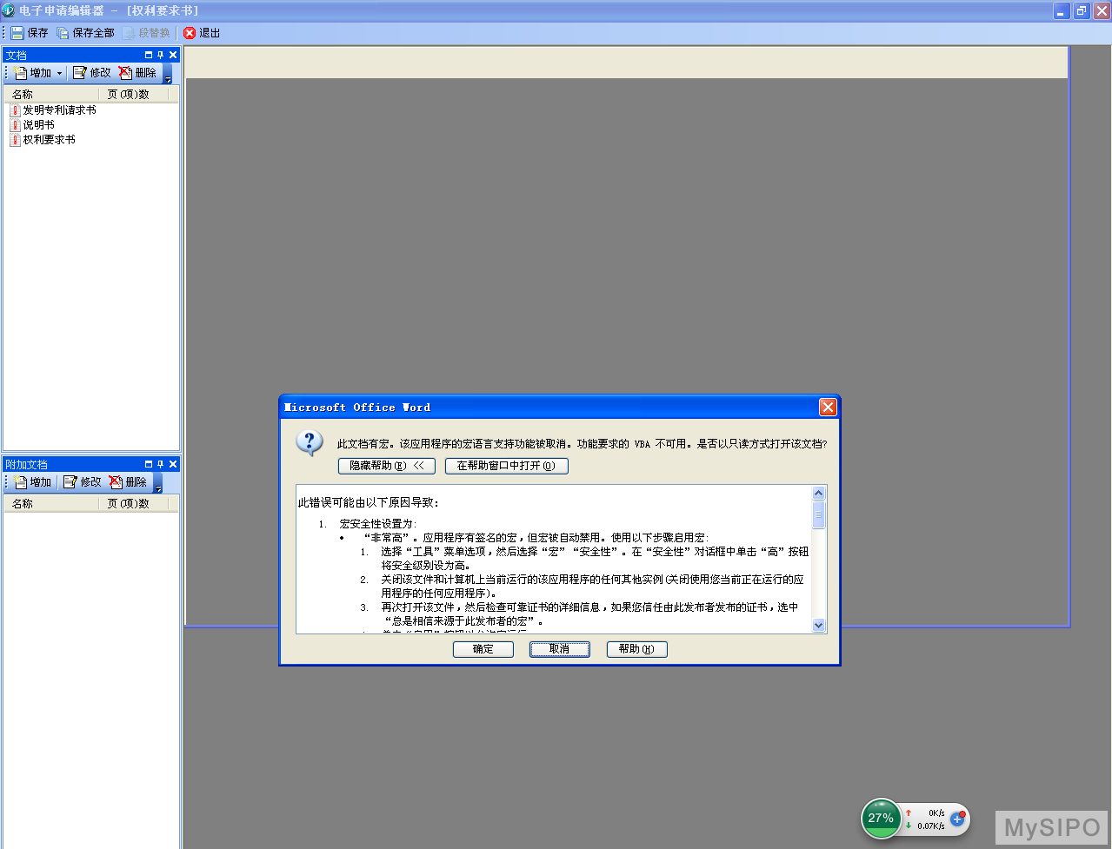This screenshot has width=1112, height=849.
Task: Select 发明专利请求书 in document list
Action: click(58, 110)
